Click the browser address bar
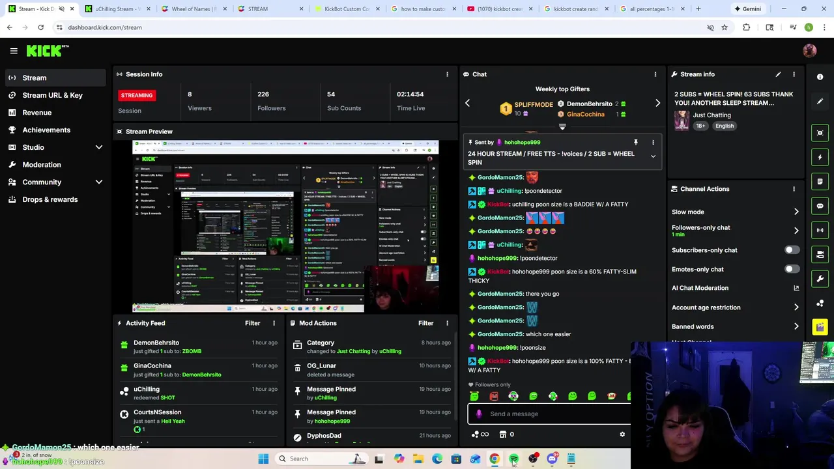 378,27
